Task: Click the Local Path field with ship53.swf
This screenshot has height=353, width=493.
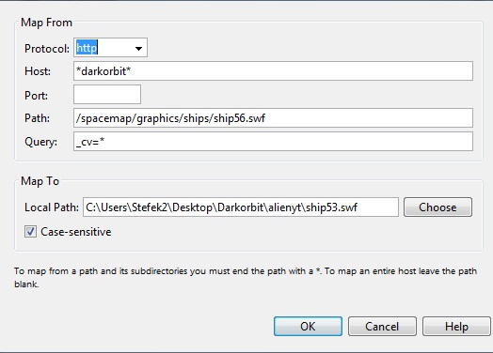Action: 241,207
